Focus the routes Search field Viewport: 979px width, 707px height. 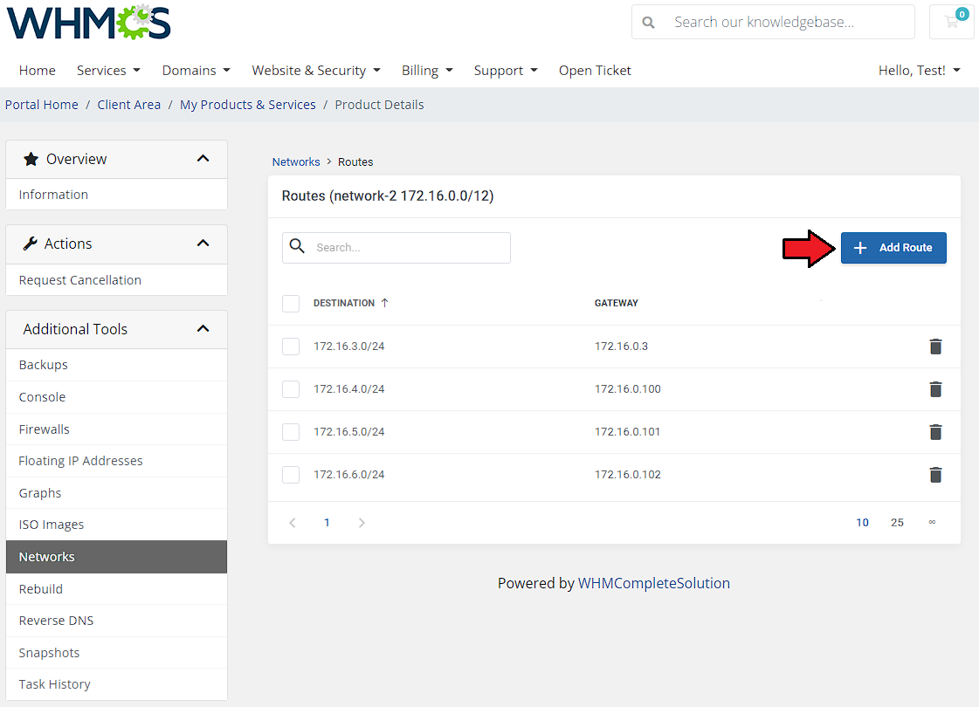coord(396,248)
